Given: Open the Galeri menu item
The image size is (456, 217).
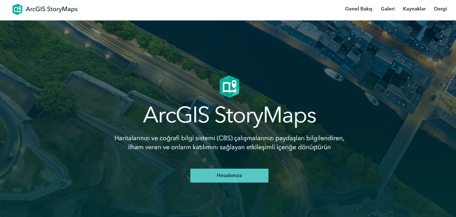Looking at the screenshot, I should coord(388,9).
